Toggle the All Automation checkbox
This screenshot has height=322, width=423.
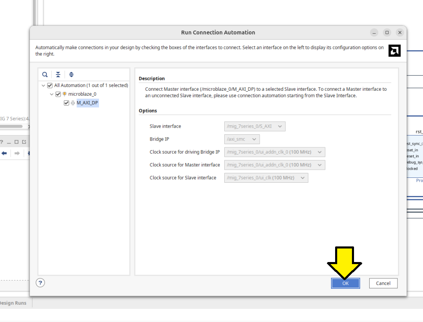coord(50,85)
